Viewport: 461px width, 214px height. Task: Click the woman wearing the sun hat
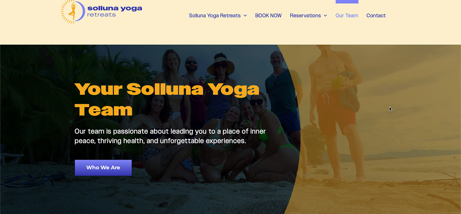coord(220,82)
